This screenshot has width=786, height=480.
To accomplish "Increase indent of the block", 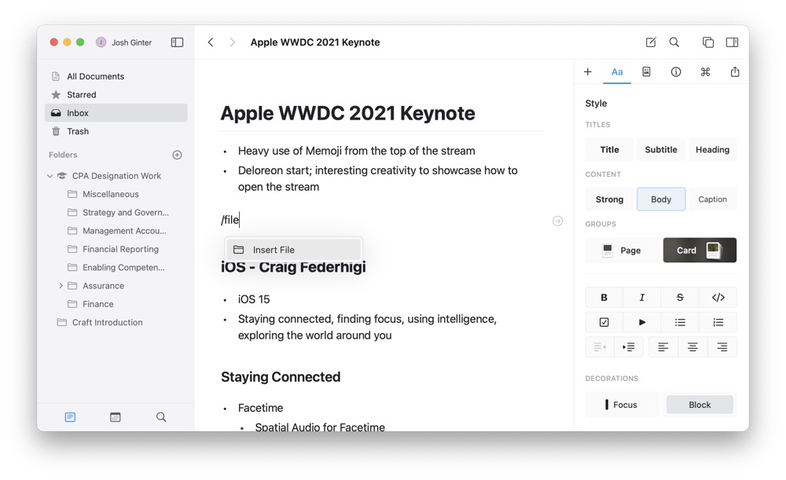I will (629, 346).
